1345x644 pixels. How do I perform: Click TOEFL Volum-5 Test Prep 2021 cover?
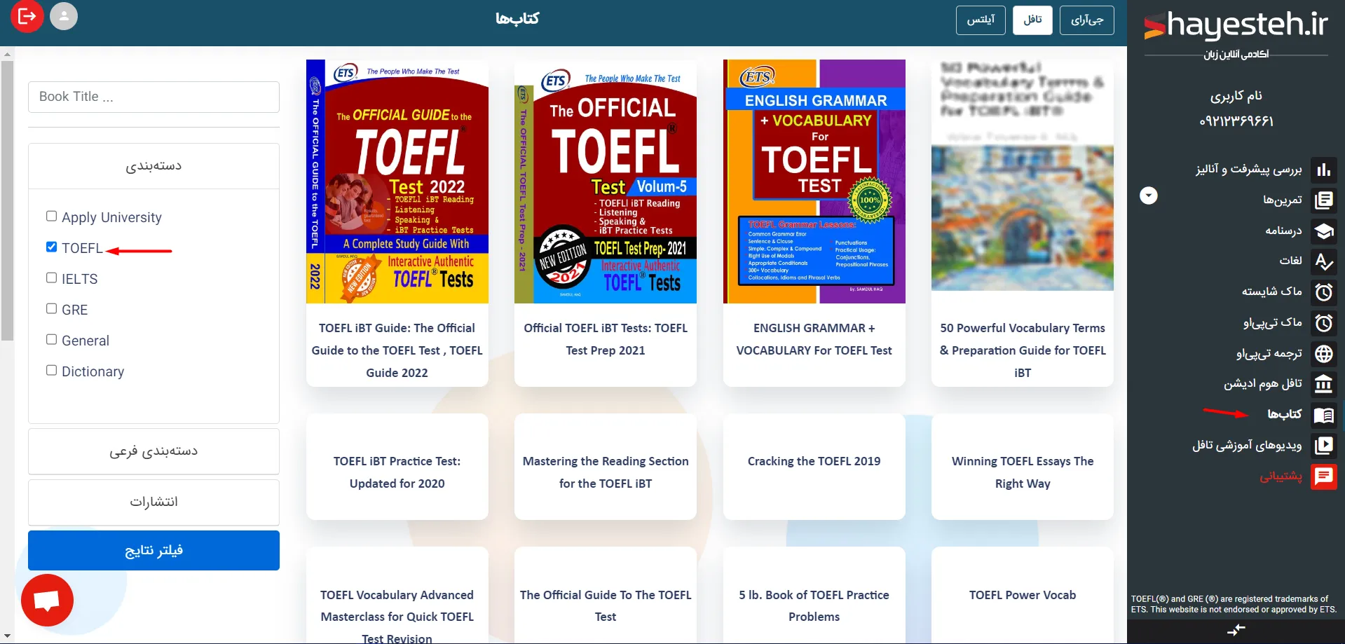click(606, 181)
